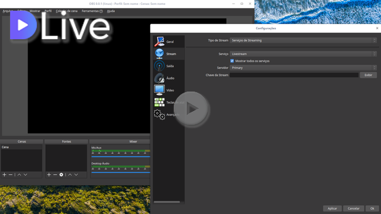Viewport: 381px width, 214px height.
Task: Click the settings sidebar horizontal scrollbar
Action: point(167,202)
